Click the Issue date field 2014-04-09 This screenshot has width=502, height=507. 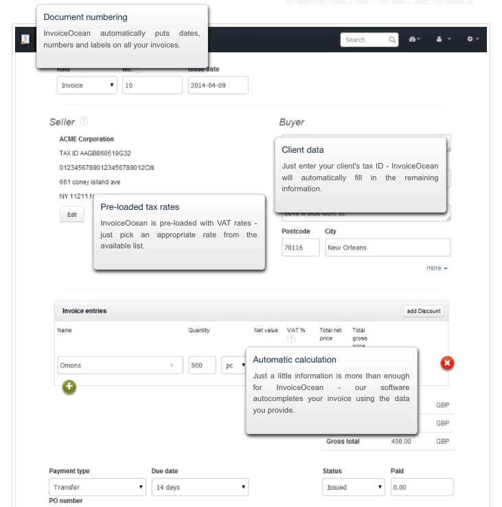(218, 85)
